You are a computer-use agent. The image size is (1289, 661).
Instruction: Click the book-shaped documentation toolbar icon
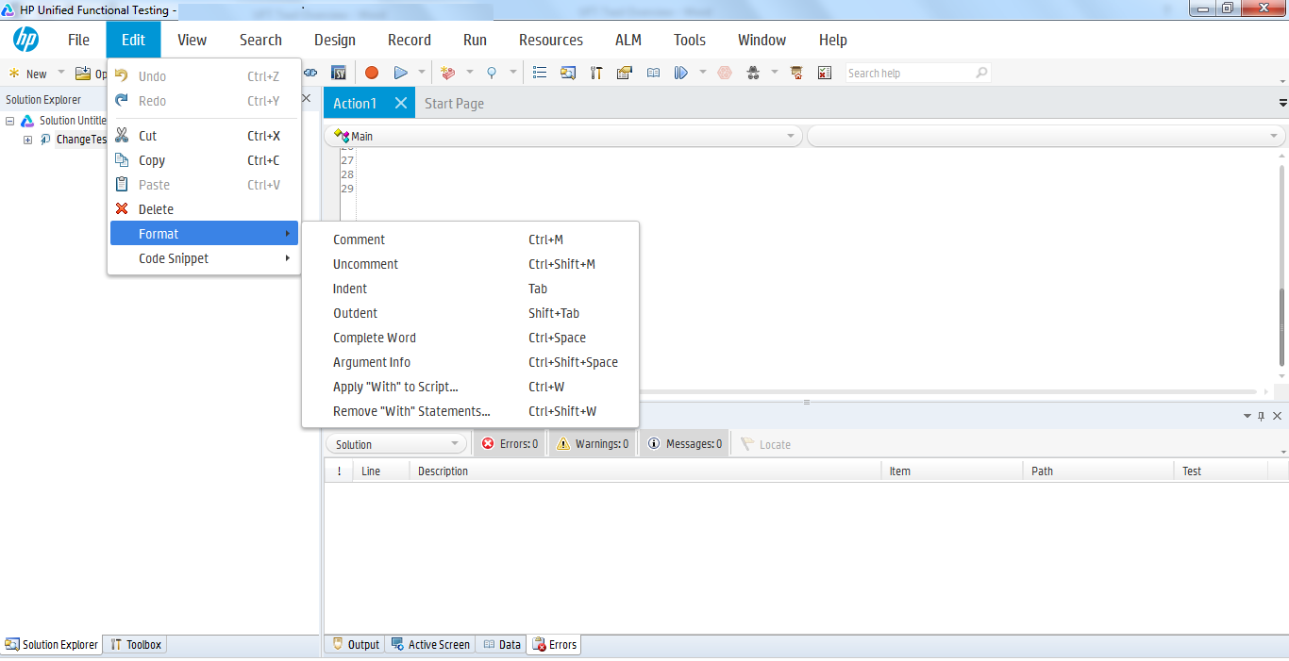653,72
